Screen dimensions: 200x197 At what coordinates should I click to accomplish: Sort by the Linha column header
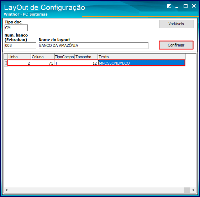pos(20,57)
